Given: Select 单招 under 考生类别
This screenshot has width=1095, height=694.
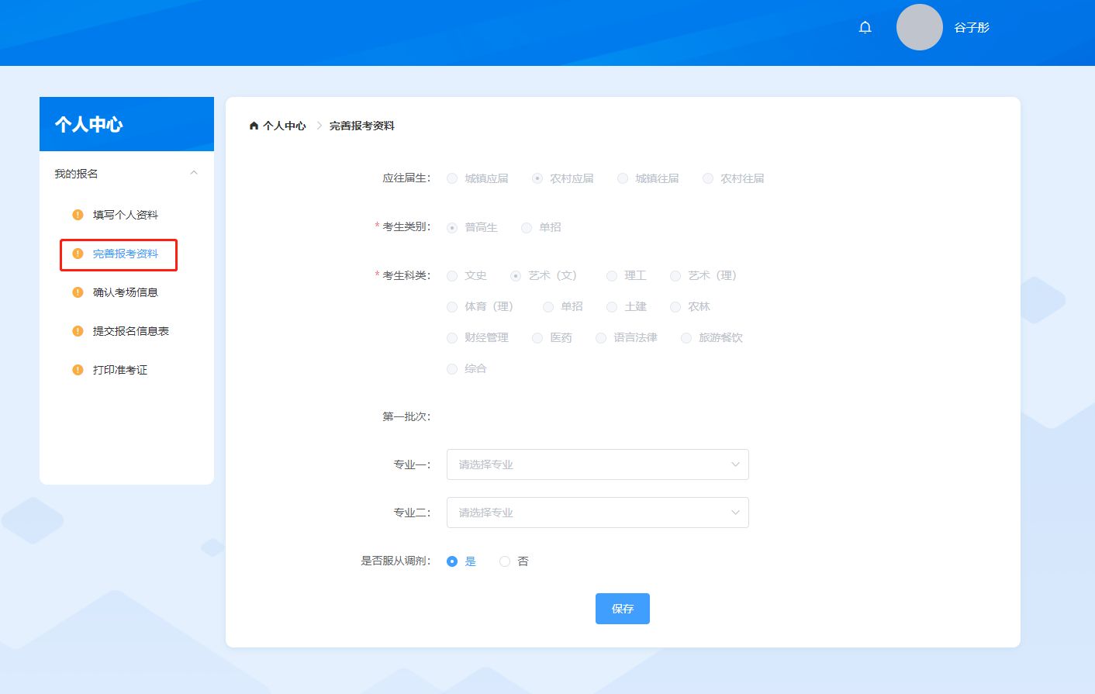Looking at the screenshot, I should point(541,227).
